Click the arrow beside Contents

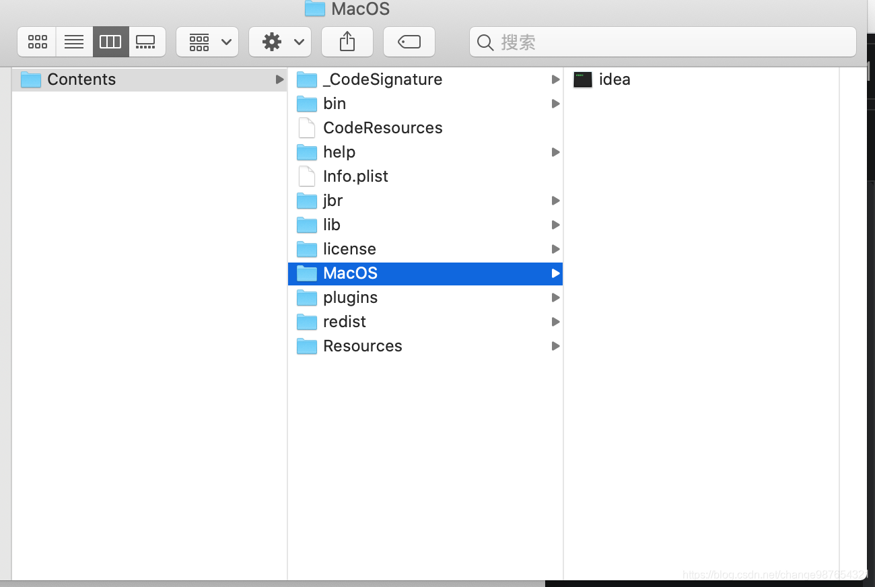coord(279,79)
